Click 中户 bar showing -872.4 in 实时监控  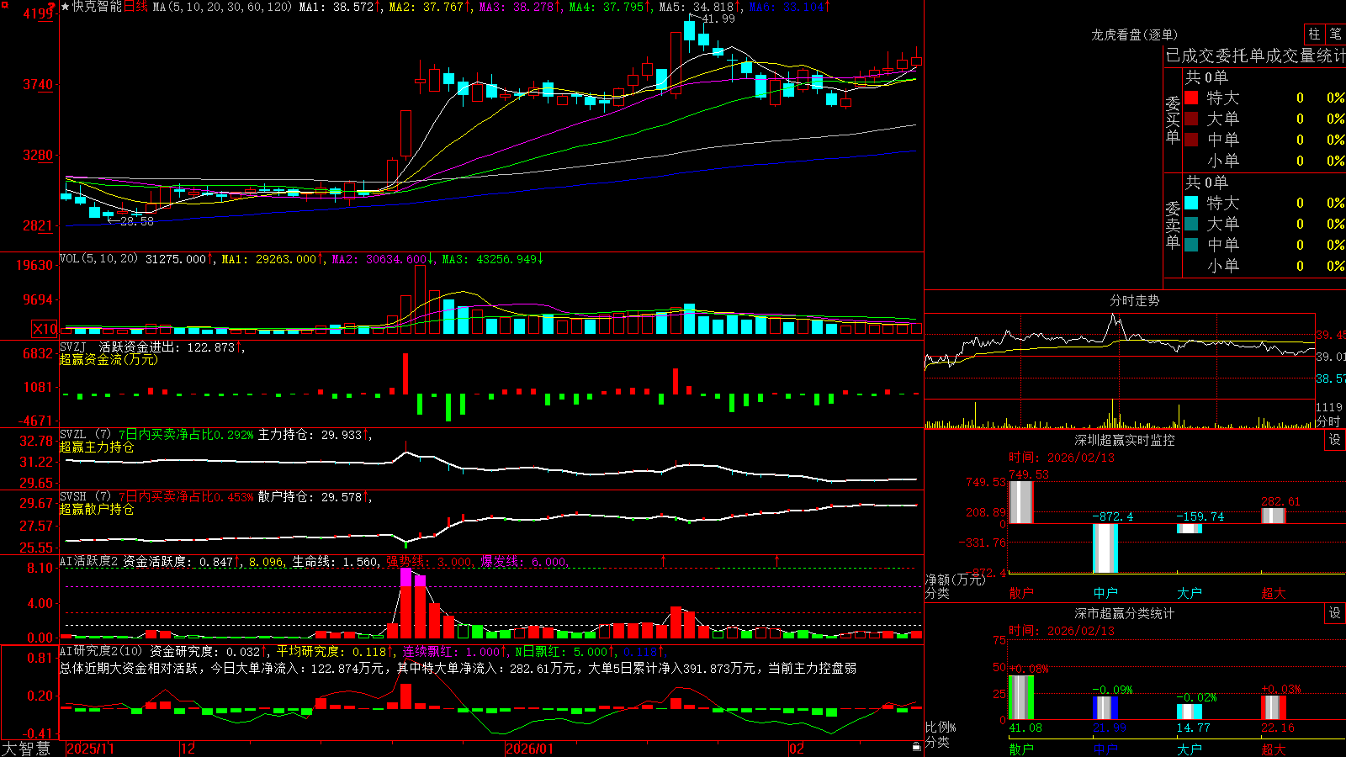click(x=1105, y=548)
